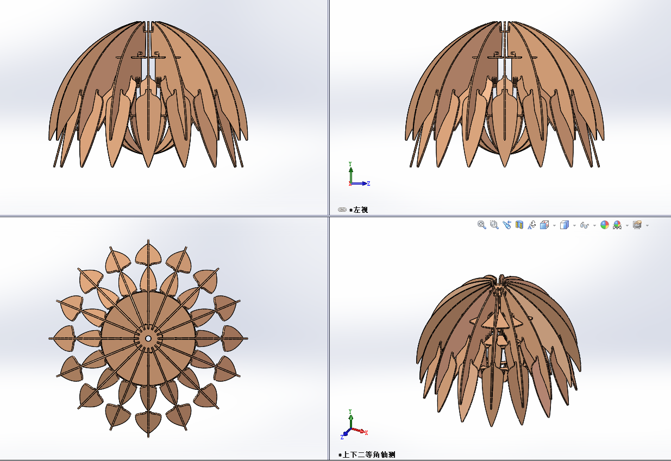Click the Edit Appearance color ball
Image resolution: width=671 pixels, height=461 pixels.
click(605, 225)
